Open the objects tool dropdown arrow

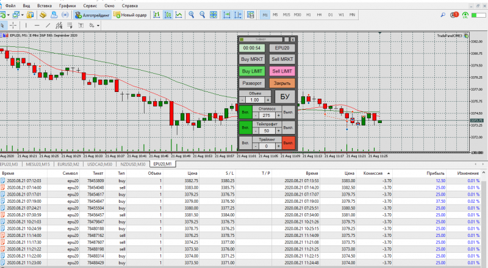[x=98, y=25]
